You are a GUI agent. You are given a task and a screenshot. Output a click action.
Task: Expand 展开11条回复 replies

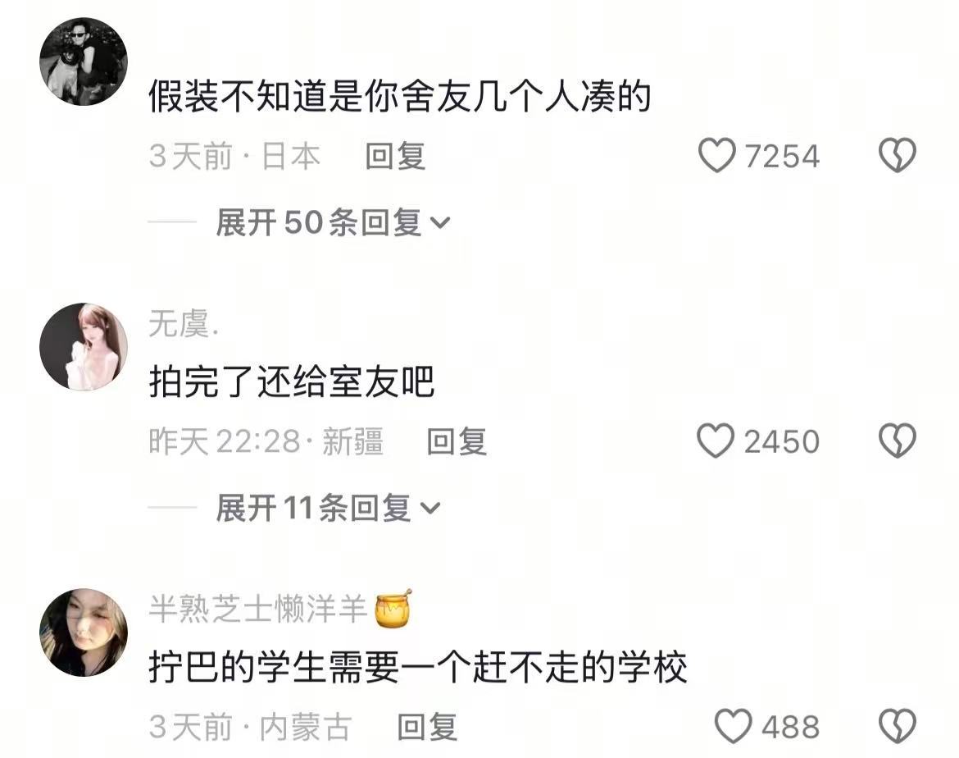328,508
